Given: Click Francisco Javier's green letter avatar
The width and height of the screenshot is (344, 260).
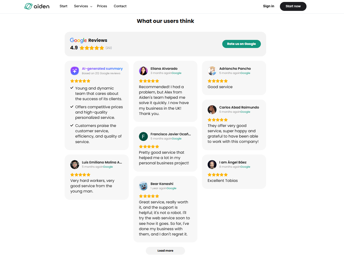Looking at the screenshot, I should pos(143,136).
